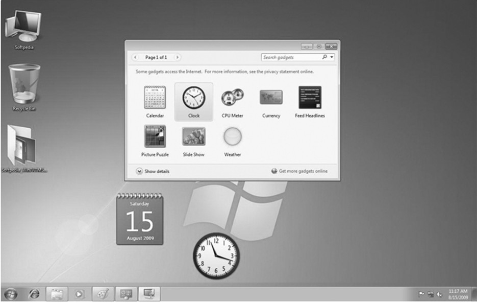Click the volume speaker tray icon
Viewport: 477px width, 303px height.
[x=440, y=294]
